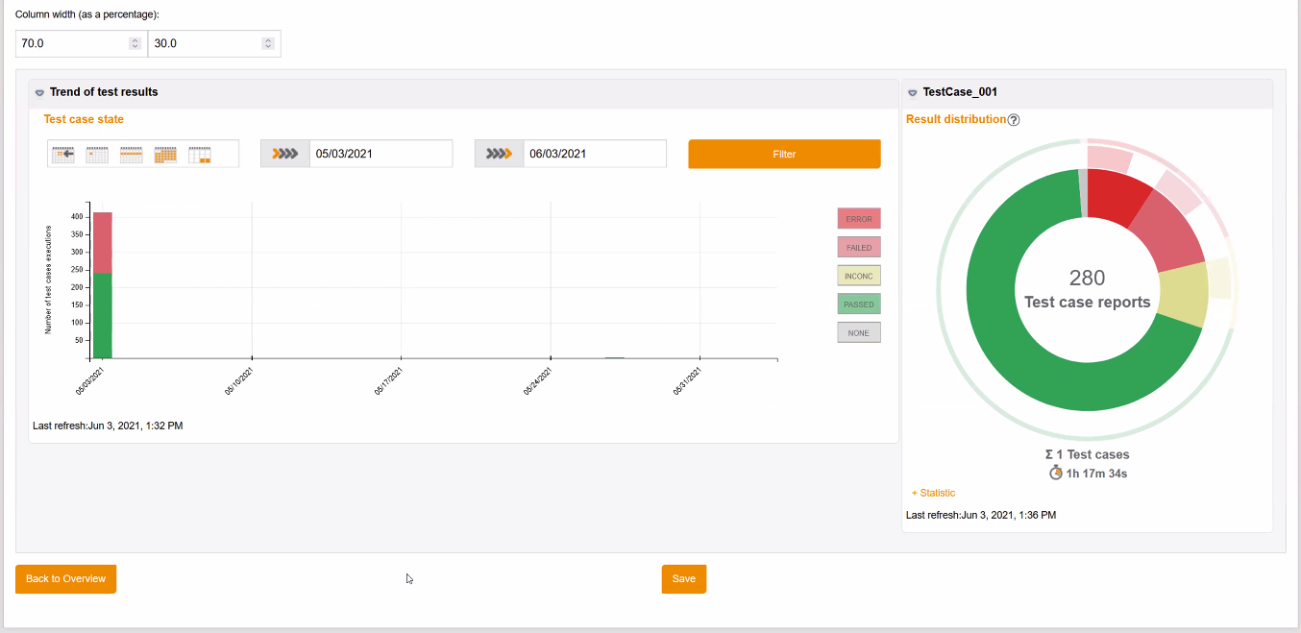1301x633 pixels.
Task: Select the full-month calendar preset icon
Action: pos(164,154)
